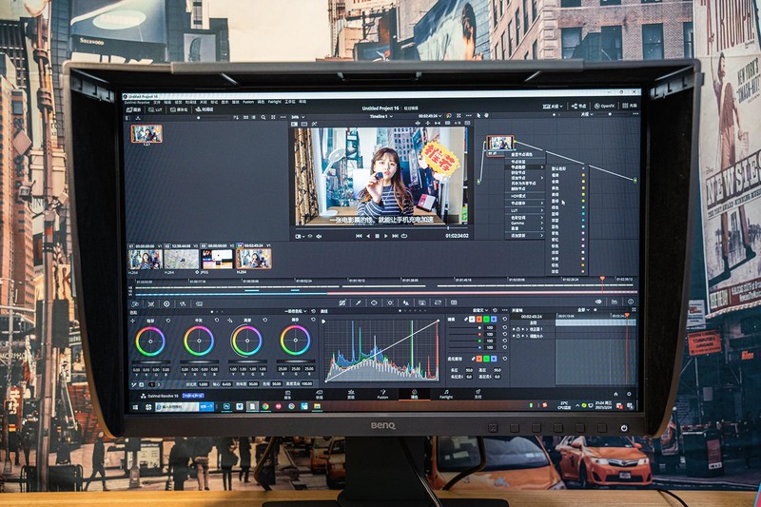This screenshot has width=761, height=507.
Task: Open the keyframes 全部 dropdown
Action: [x=582, y=310]
